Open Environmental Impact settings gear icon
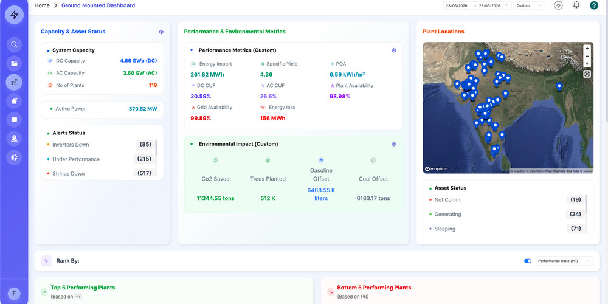This screenshot has width=608, height=304. (x=393, y=144)
